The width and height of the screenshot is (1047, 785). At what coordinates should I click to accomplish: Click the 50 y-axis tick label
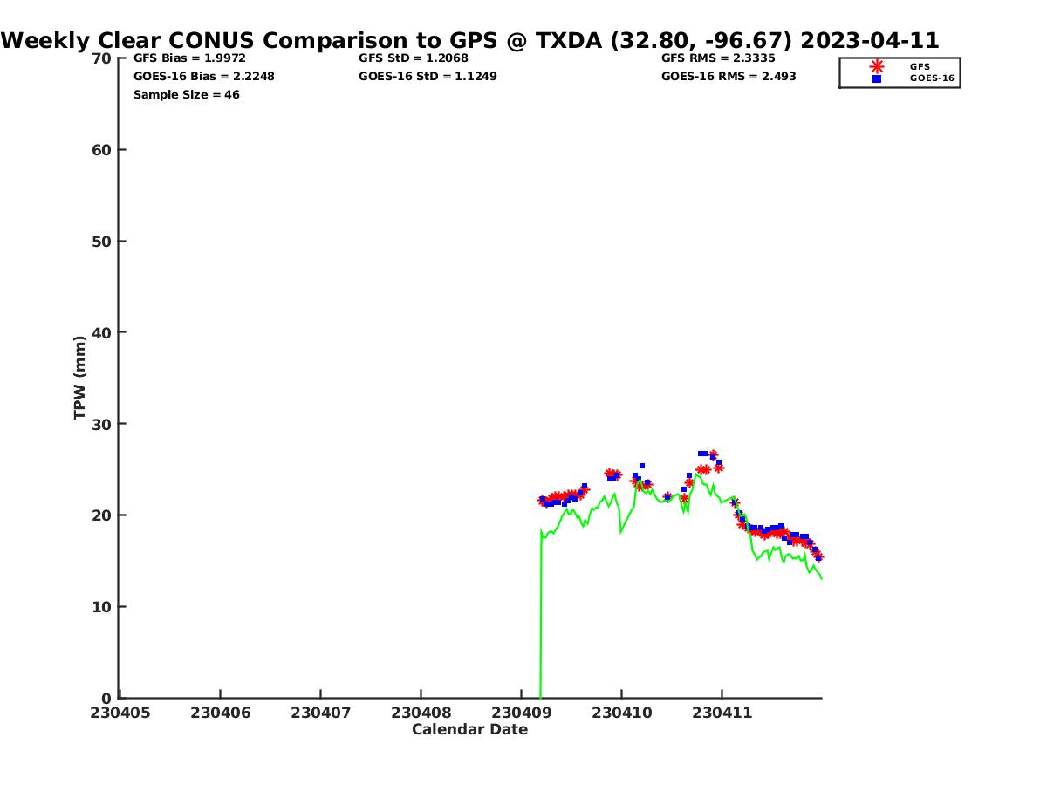coord(101,242)
